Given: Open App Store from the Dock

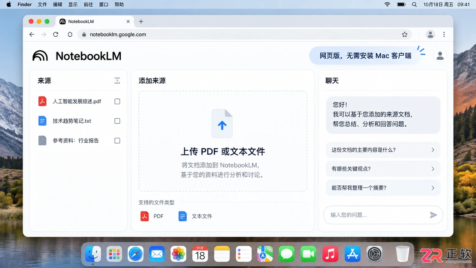Looking at the screenshot, I should point(352,254).
